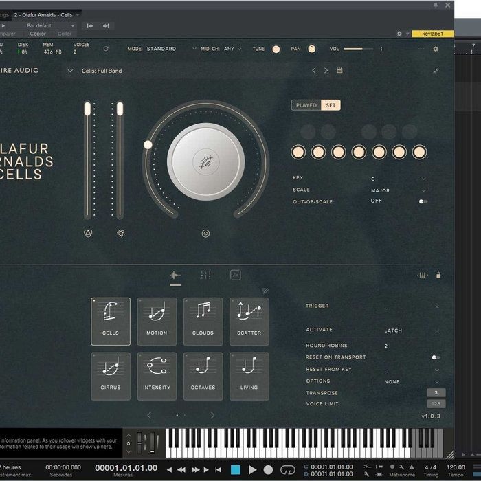The image size is (481, 481).
Task: Select the techniques page tab icon
Action: click(175, 275)
